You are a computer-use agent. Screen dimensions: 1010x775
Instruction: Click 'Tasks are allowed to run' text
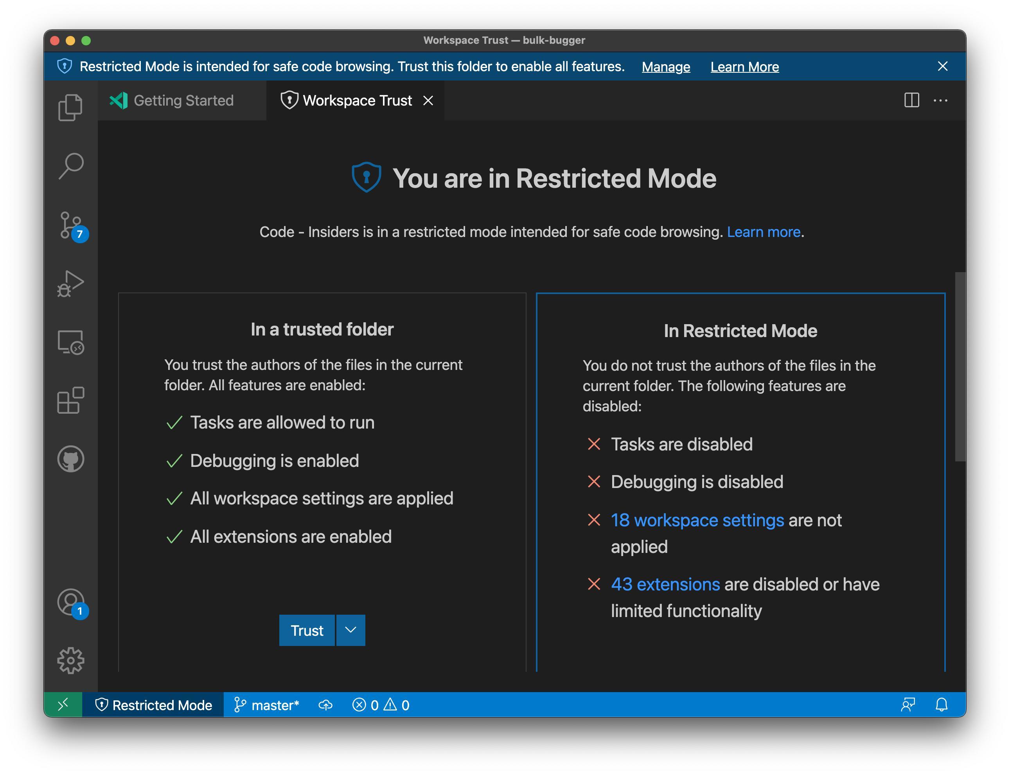(282, 423)
